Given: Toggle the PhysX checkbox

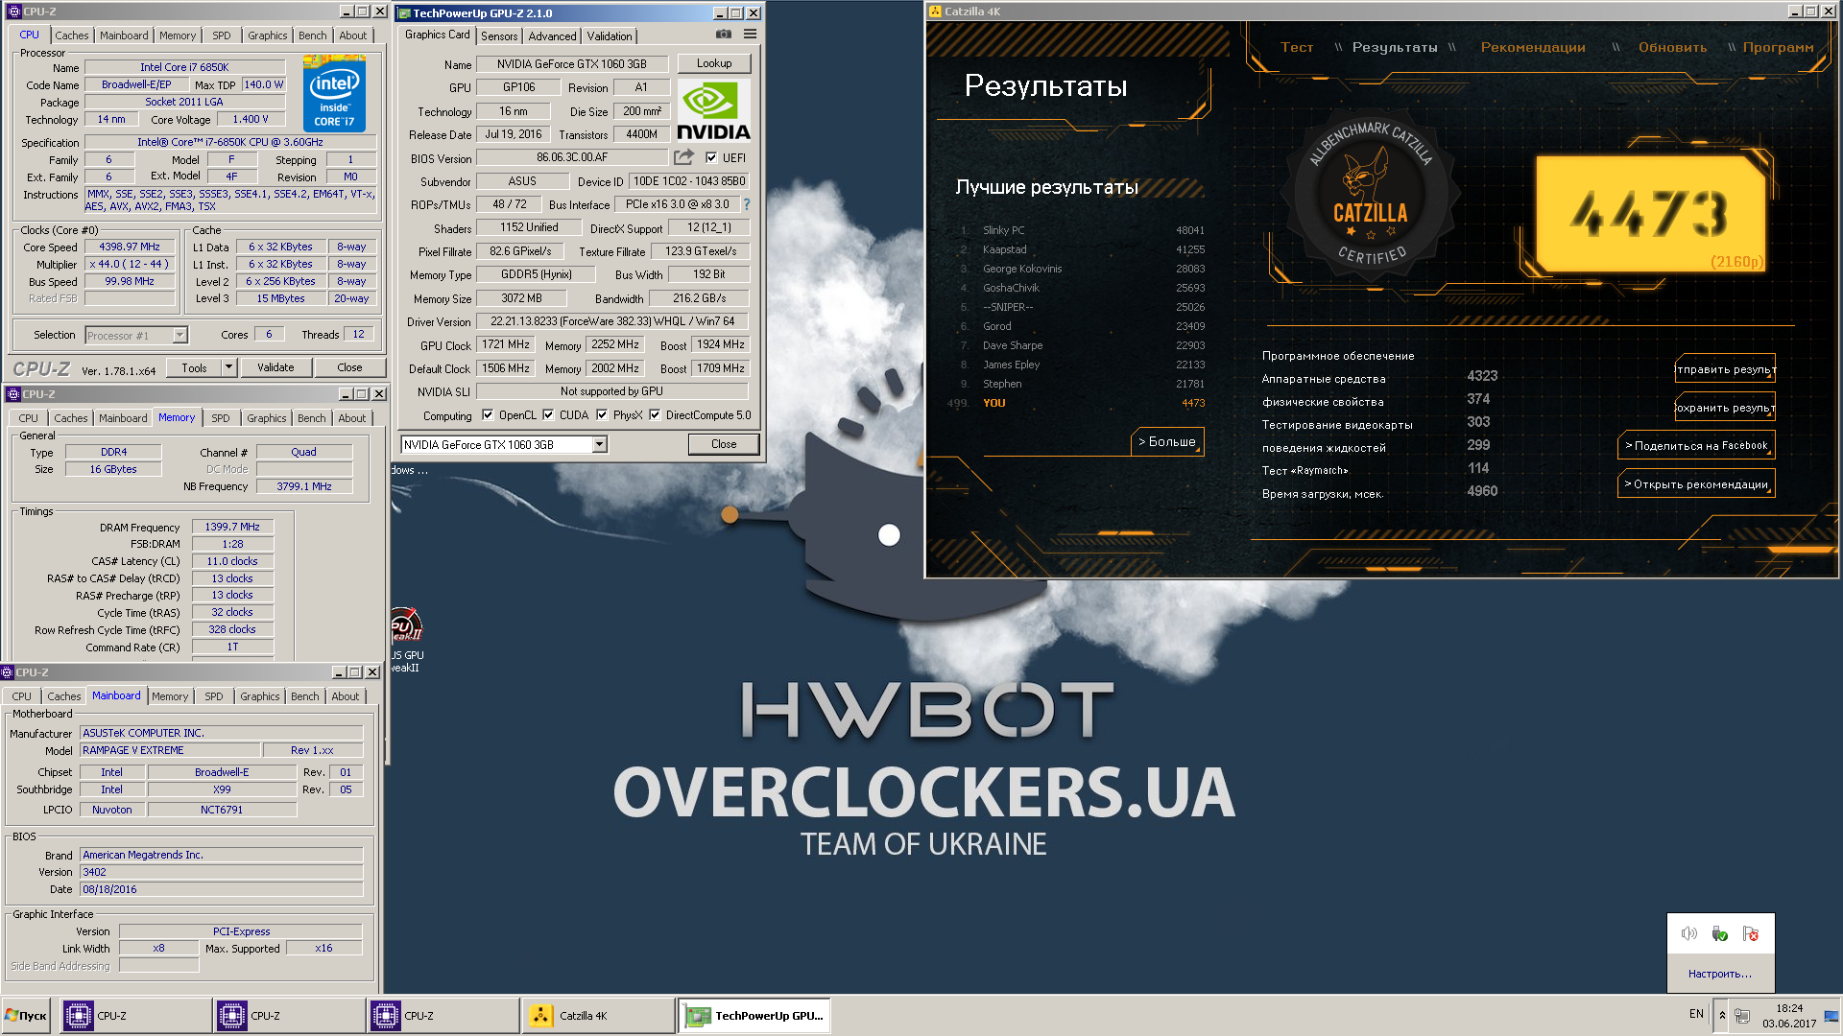Looking at the screenshot, I should [x=602, y=415].
